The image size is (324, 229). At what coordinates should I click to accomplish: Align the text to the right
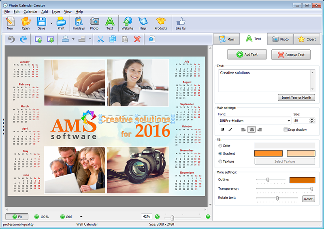click(260, 129)
